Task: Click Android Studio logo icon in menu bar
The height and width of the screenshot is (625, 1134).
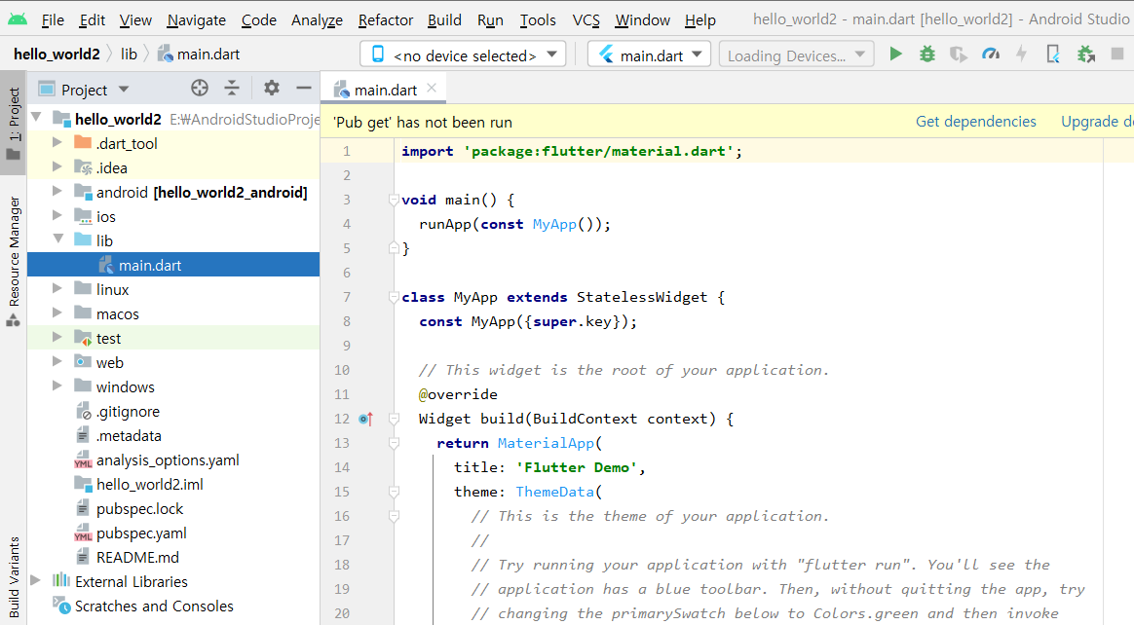Action: point(18,19)
